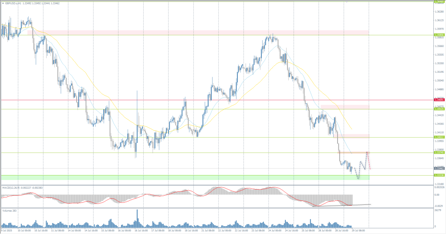Select the black trendline on the MACD panel
Viewport: 446px width, 234px height.
click(x=344, y=205)
